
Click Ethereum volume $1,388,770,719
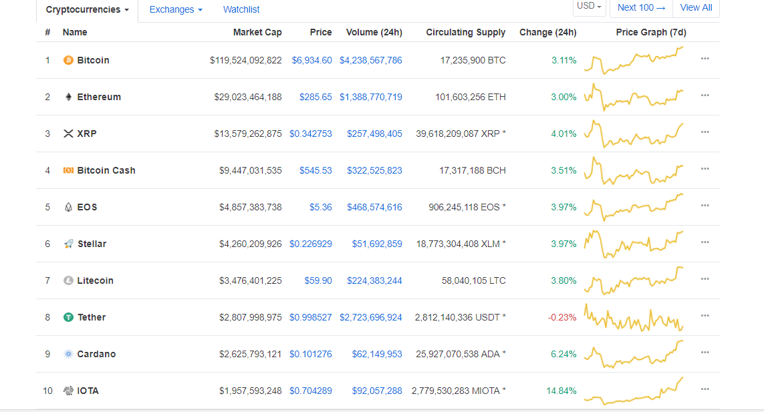tap(371, 97)
